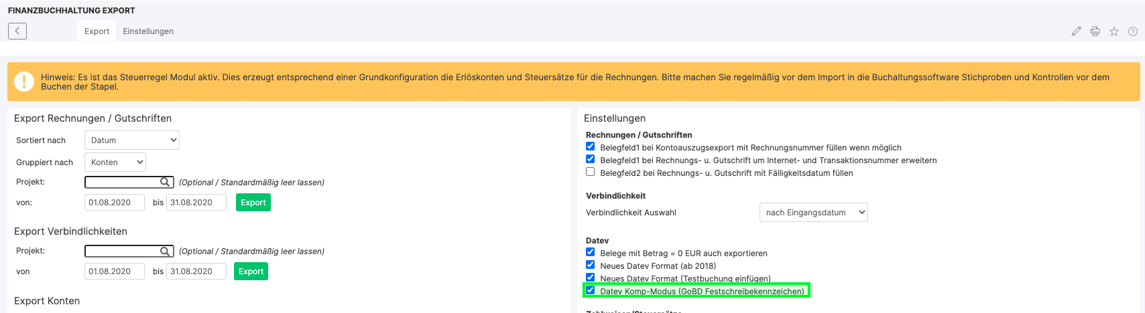Viewport: 1145px width, 313px height.
Task: Click Export button for Verbindlichkeiten
Action: tap(251, 272)
